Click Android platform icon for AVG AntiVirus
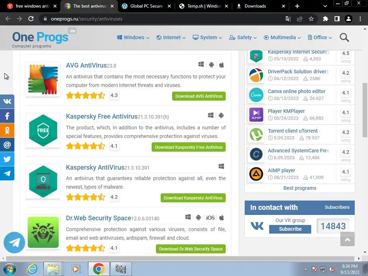 pyautogui.click(x=211, y=65)
